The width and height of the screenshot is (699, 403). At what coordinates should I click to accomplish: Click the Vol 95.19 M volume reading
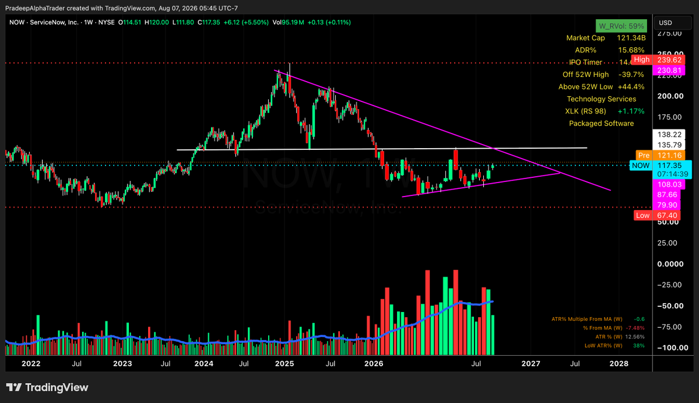coord(288,22)
